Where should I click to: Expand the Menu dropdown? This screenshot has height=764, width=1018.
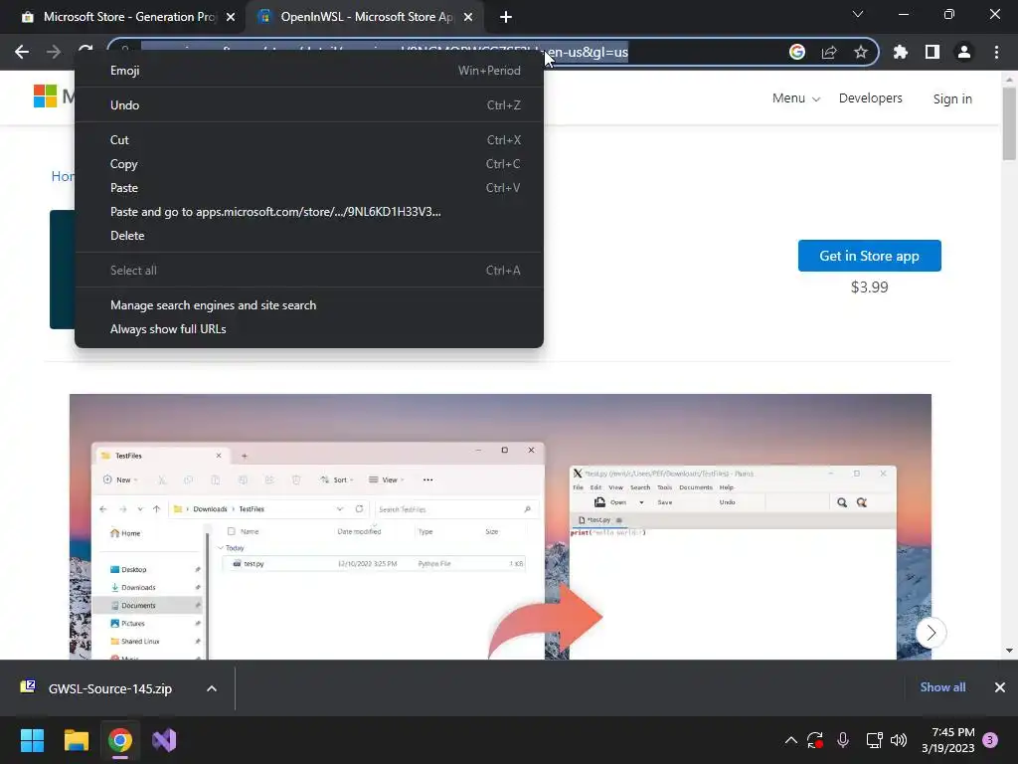click(x=796, y=98)
